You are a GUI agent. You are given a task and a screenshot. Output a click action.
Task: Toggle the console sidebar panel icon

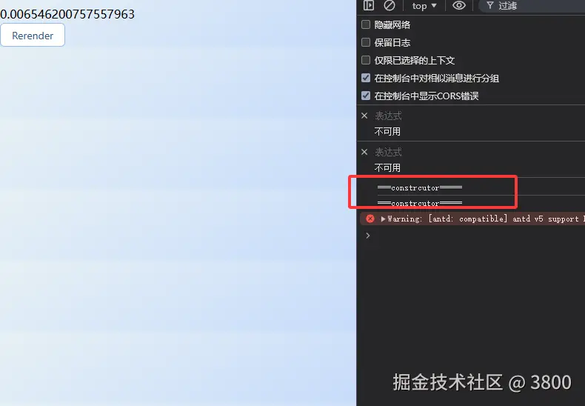point(369,5)
